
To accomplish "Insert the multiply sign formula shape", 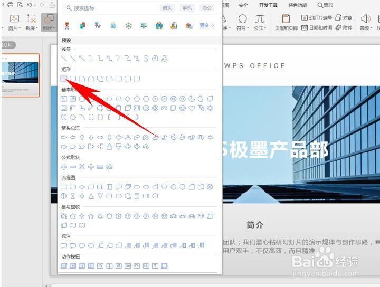I will click(82, 167).
